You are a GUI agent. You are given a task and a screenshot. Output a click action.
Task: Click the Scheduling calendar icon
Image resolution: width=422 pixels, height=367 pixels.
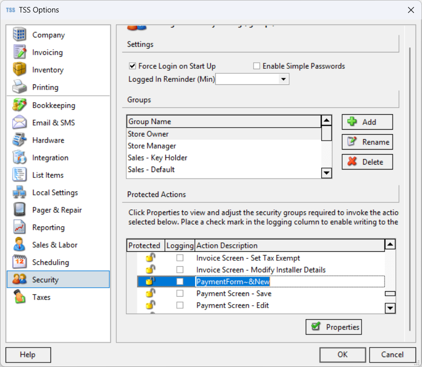click(x=19, y=262)
